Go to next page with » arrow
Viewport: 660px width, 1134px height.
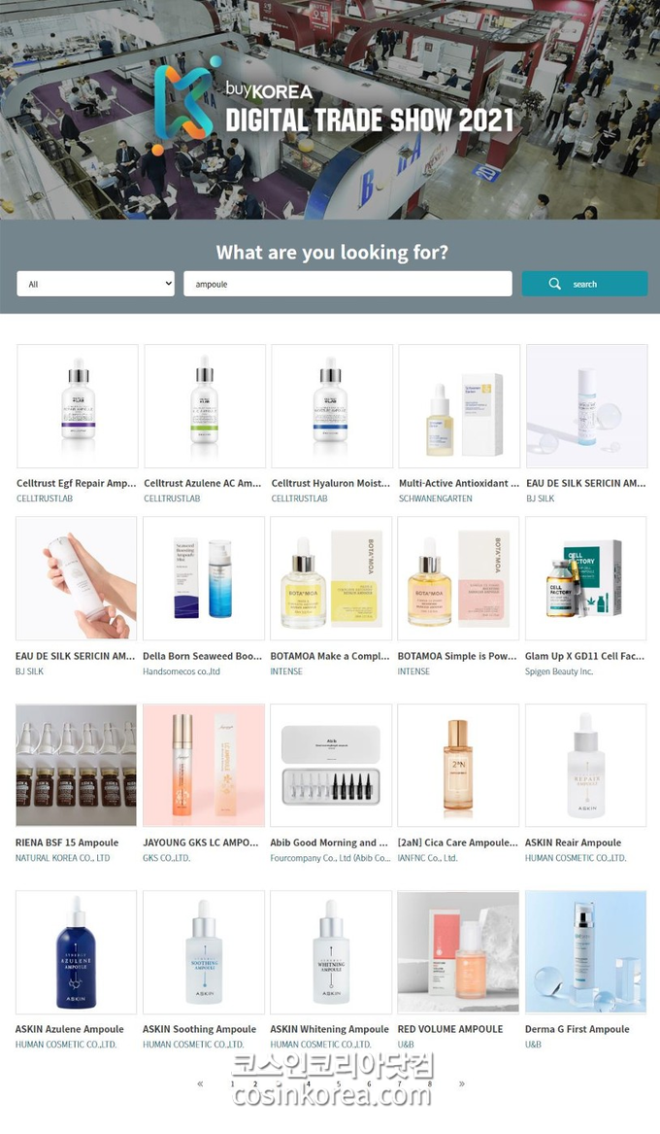pos(461,1083)
